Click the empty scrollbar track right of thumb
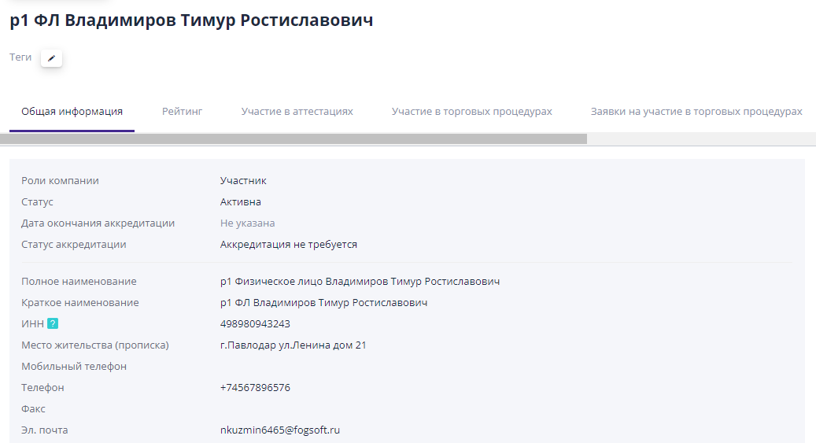Viewport: 816px width, 443px height. click(700, 138)
